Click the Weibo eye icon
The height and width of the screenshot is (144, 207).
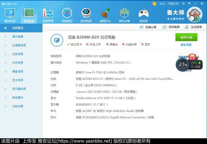click(x=141, y=27)
